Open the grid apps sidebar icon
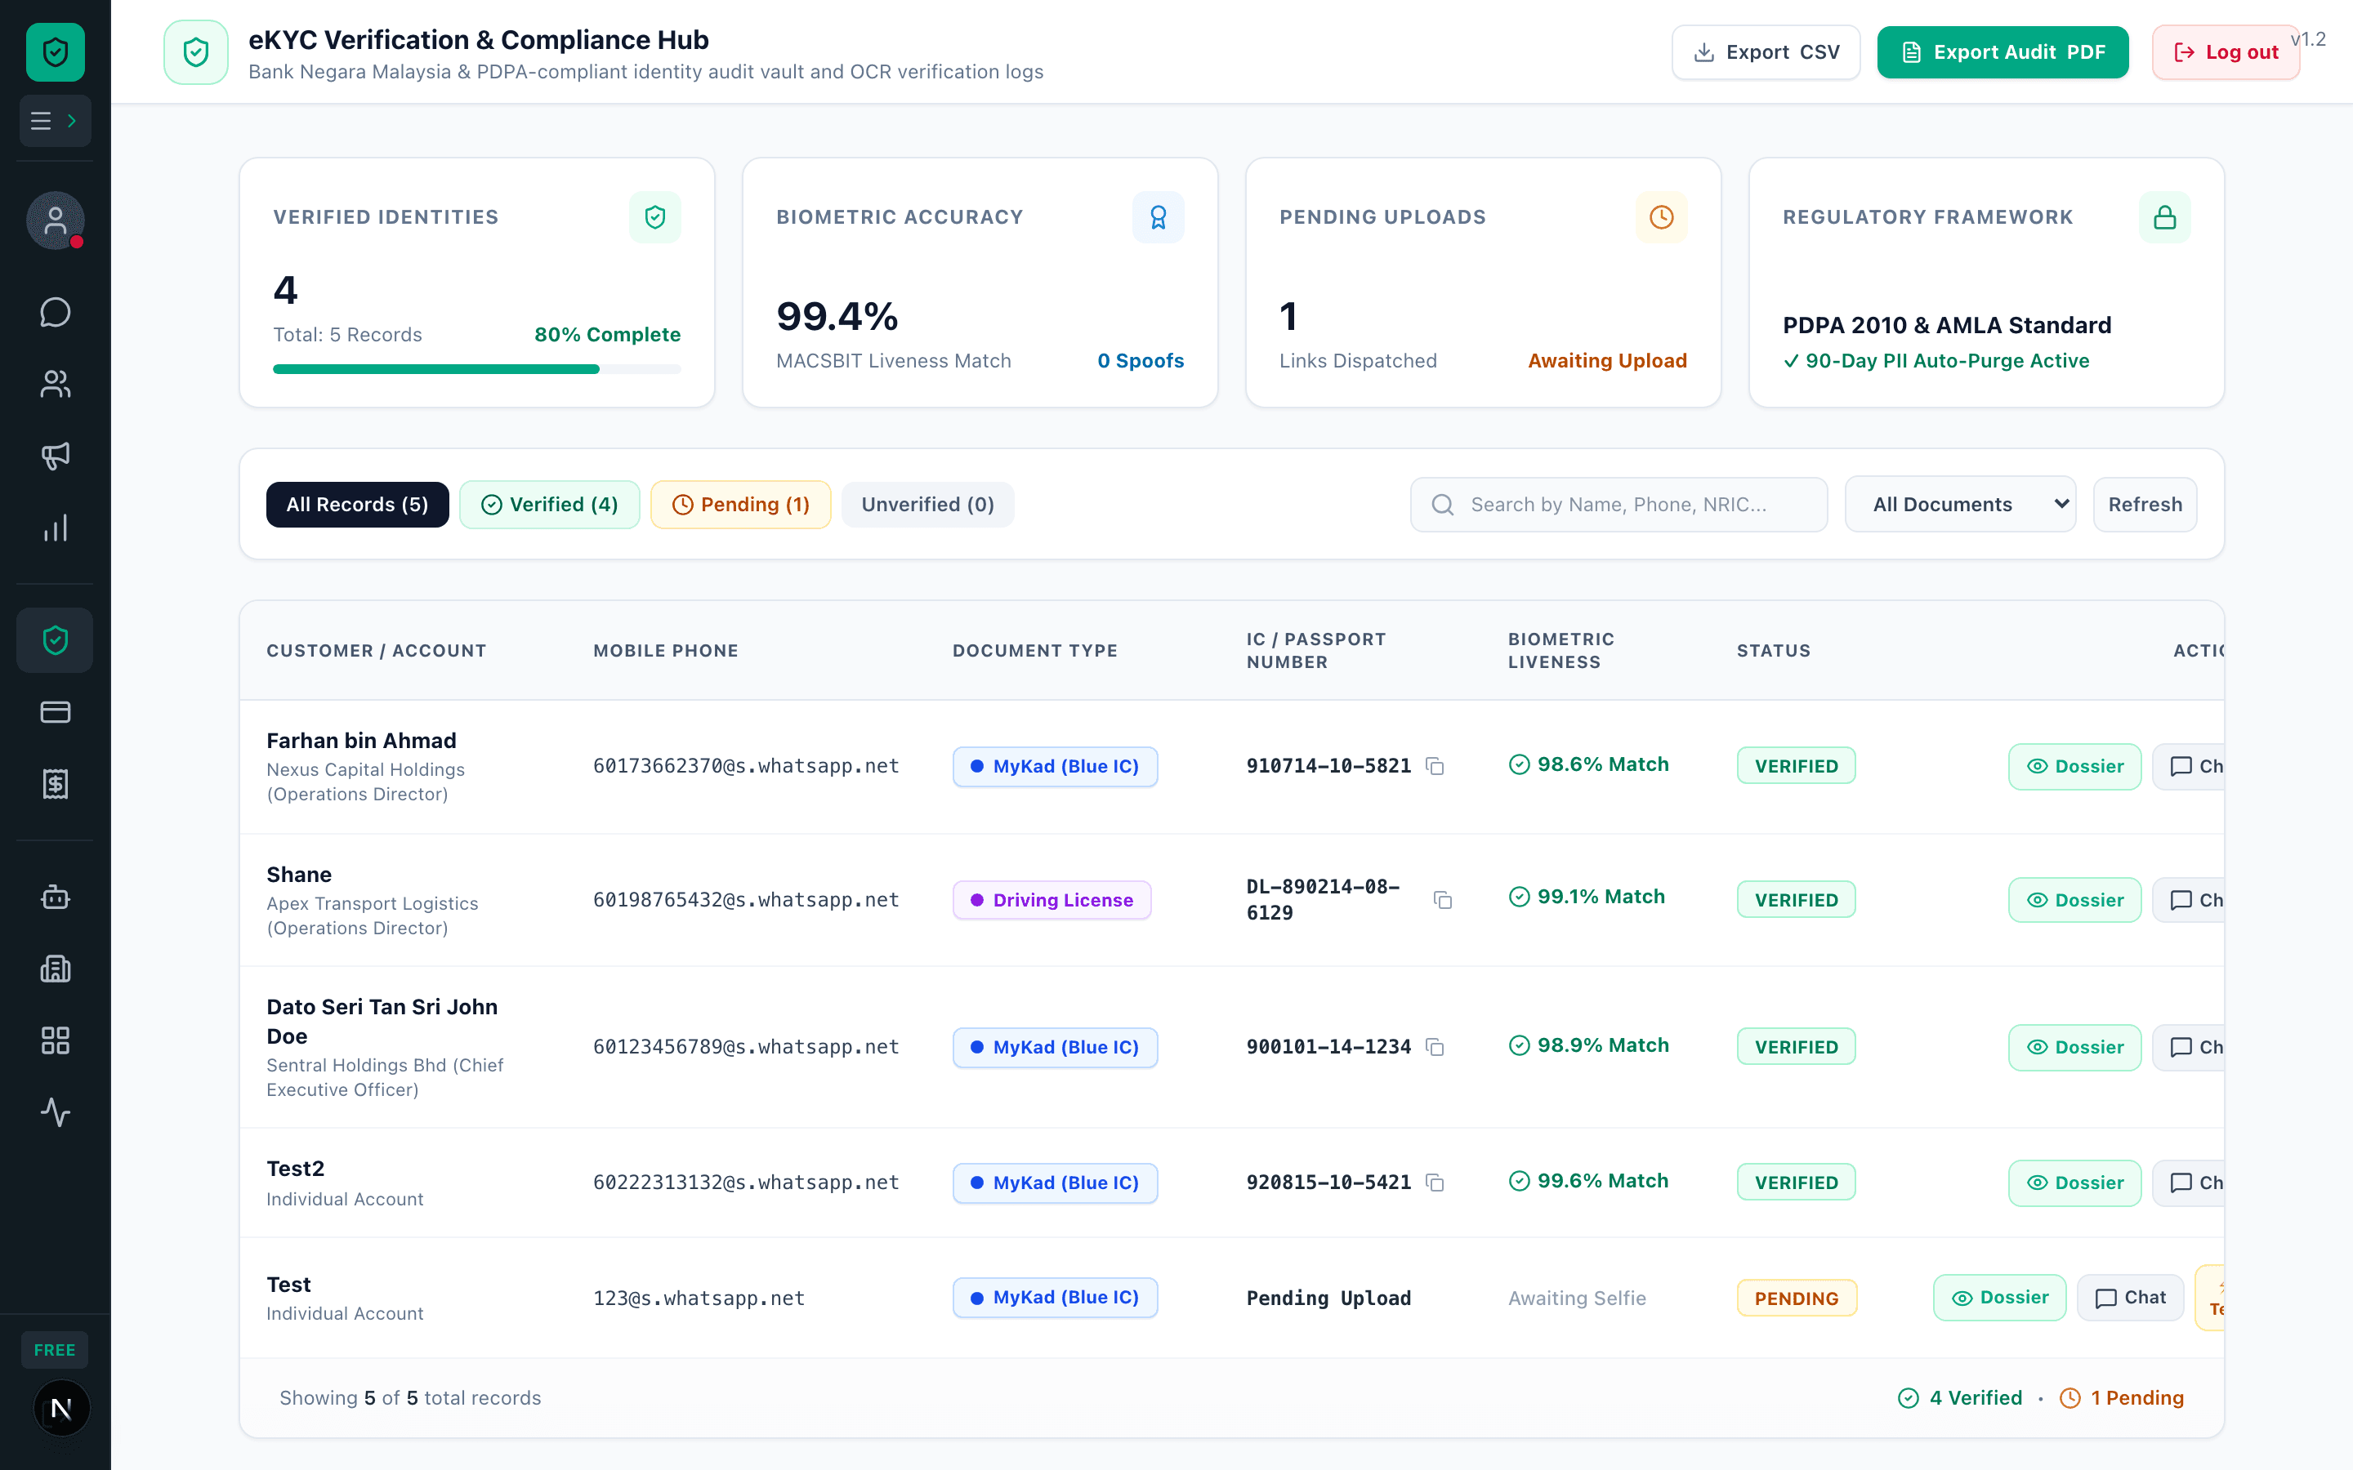 pyautogui.click(x=56, y=1040)
